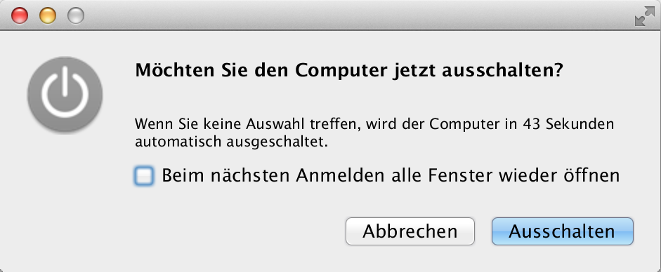Click the power symbol icon
The width and height of the screenshot is (661, 272).
click(65, 94)
